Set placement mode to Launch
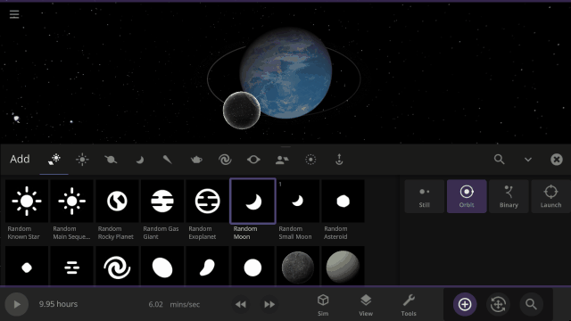 [550, 196]
